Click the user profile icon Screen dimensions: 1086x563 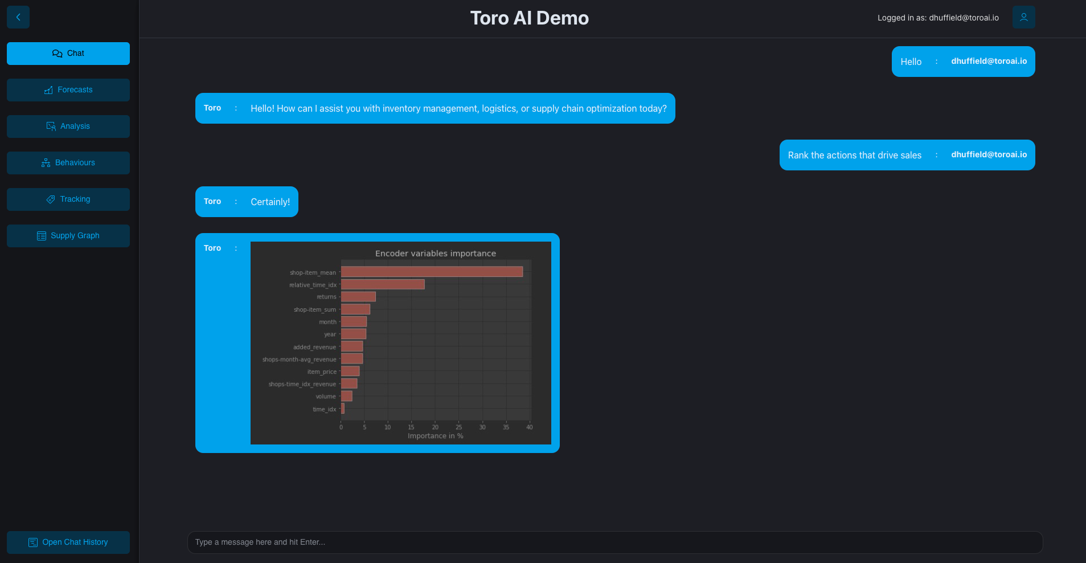pos(1023,17)
